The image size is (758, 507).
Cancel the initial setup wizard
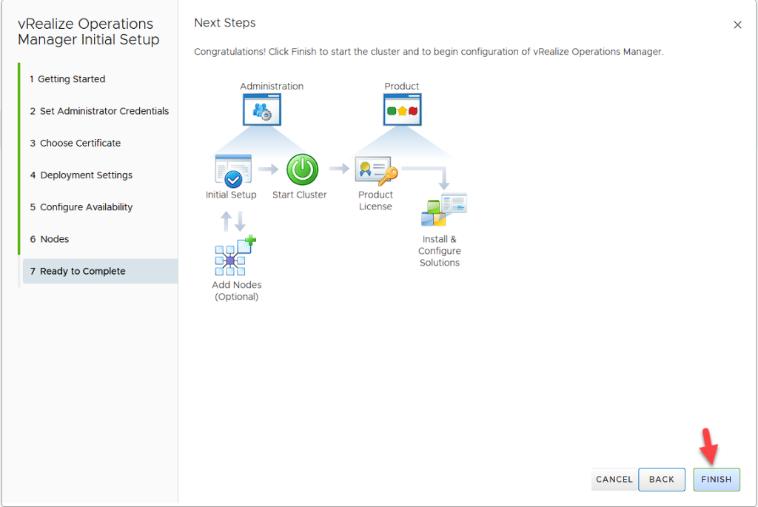[614, 479]
